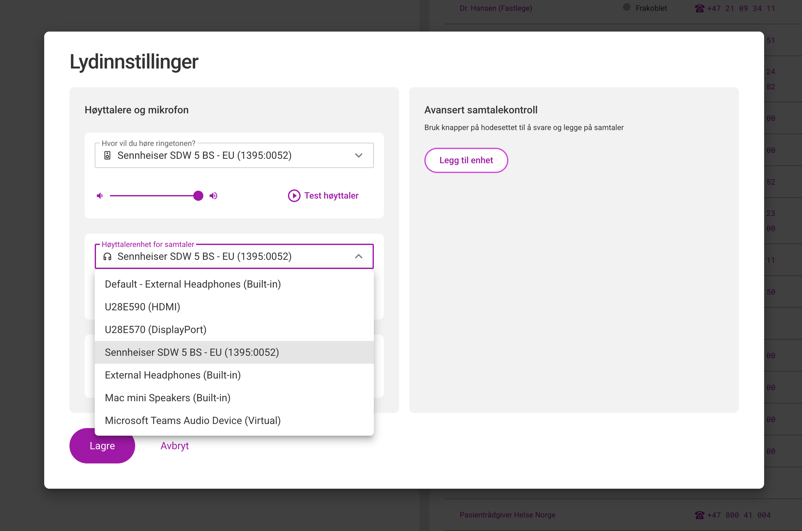Click the Frakoblet status indicator dot
802x531 pixels.
(626, 7)
